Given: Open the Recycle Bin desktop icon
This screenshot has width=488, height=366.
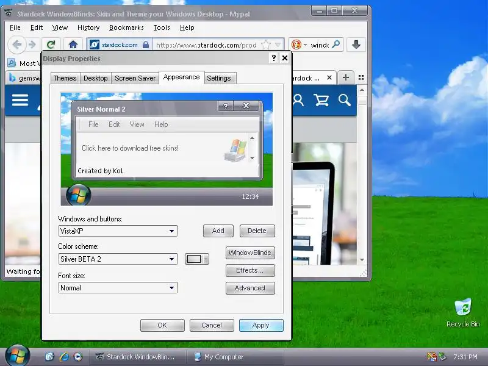Looking at the screenshot, I should [463, 312].
